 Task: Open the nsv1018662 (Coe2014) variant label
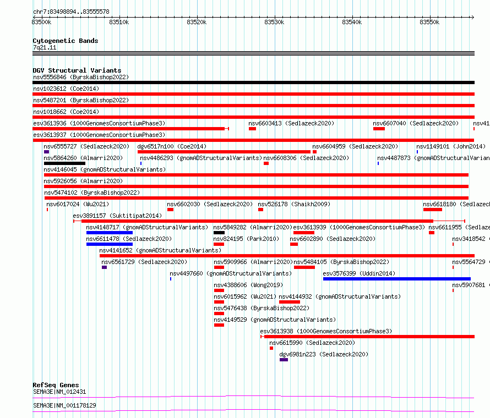(x=66, y=112)
